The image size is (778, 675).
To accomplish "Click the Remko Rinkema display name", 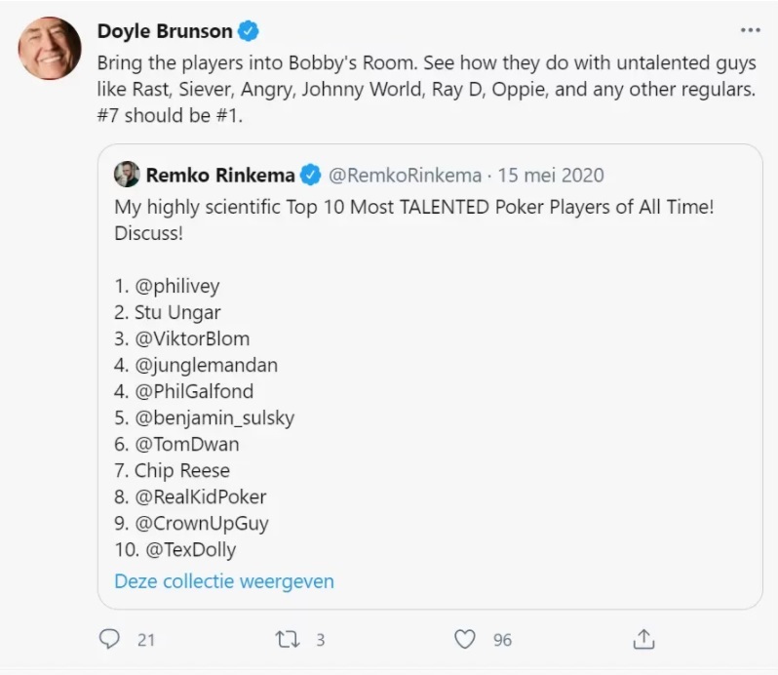I will (221, 176).
